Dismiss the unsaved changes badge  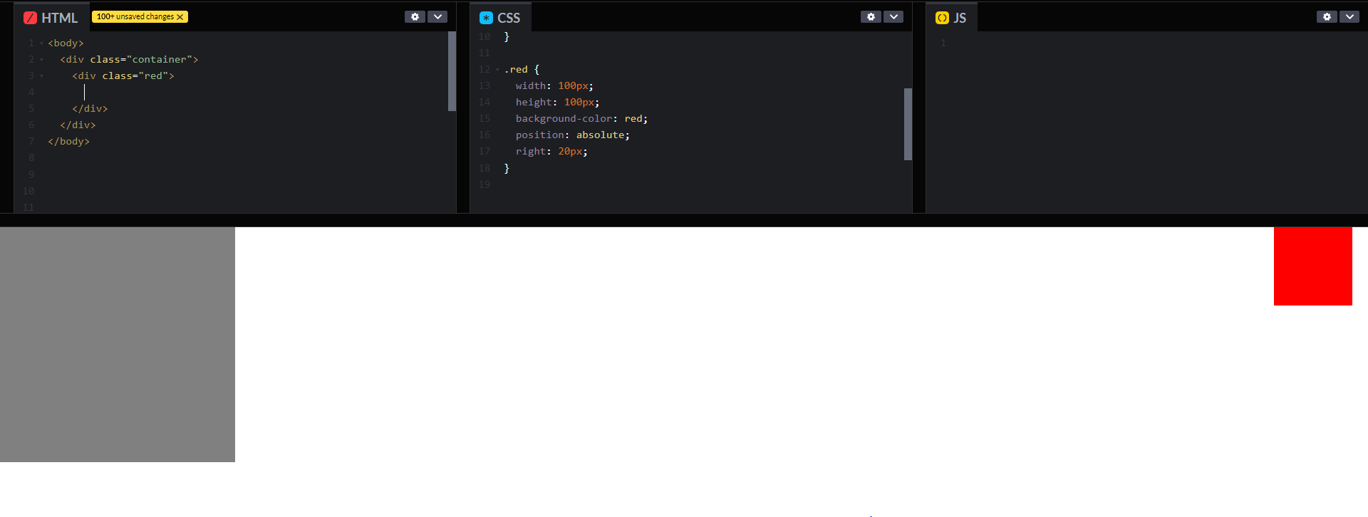click(x=180, y=16)
